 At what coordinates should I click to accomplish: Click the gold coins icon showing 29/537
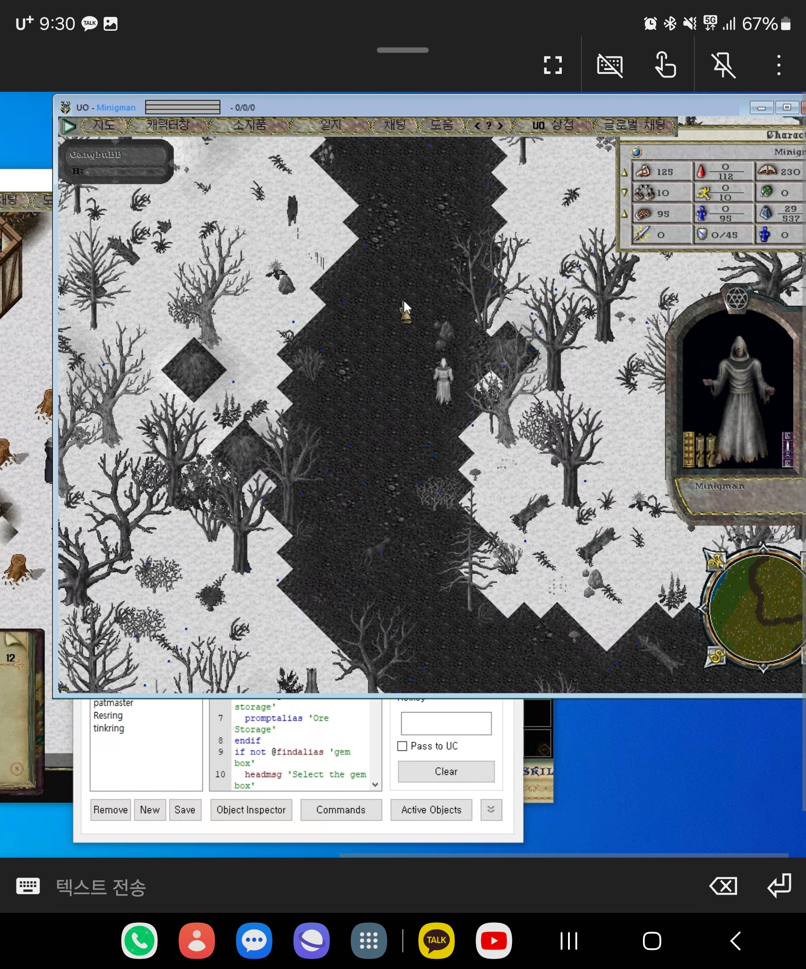tap(766, 213)
